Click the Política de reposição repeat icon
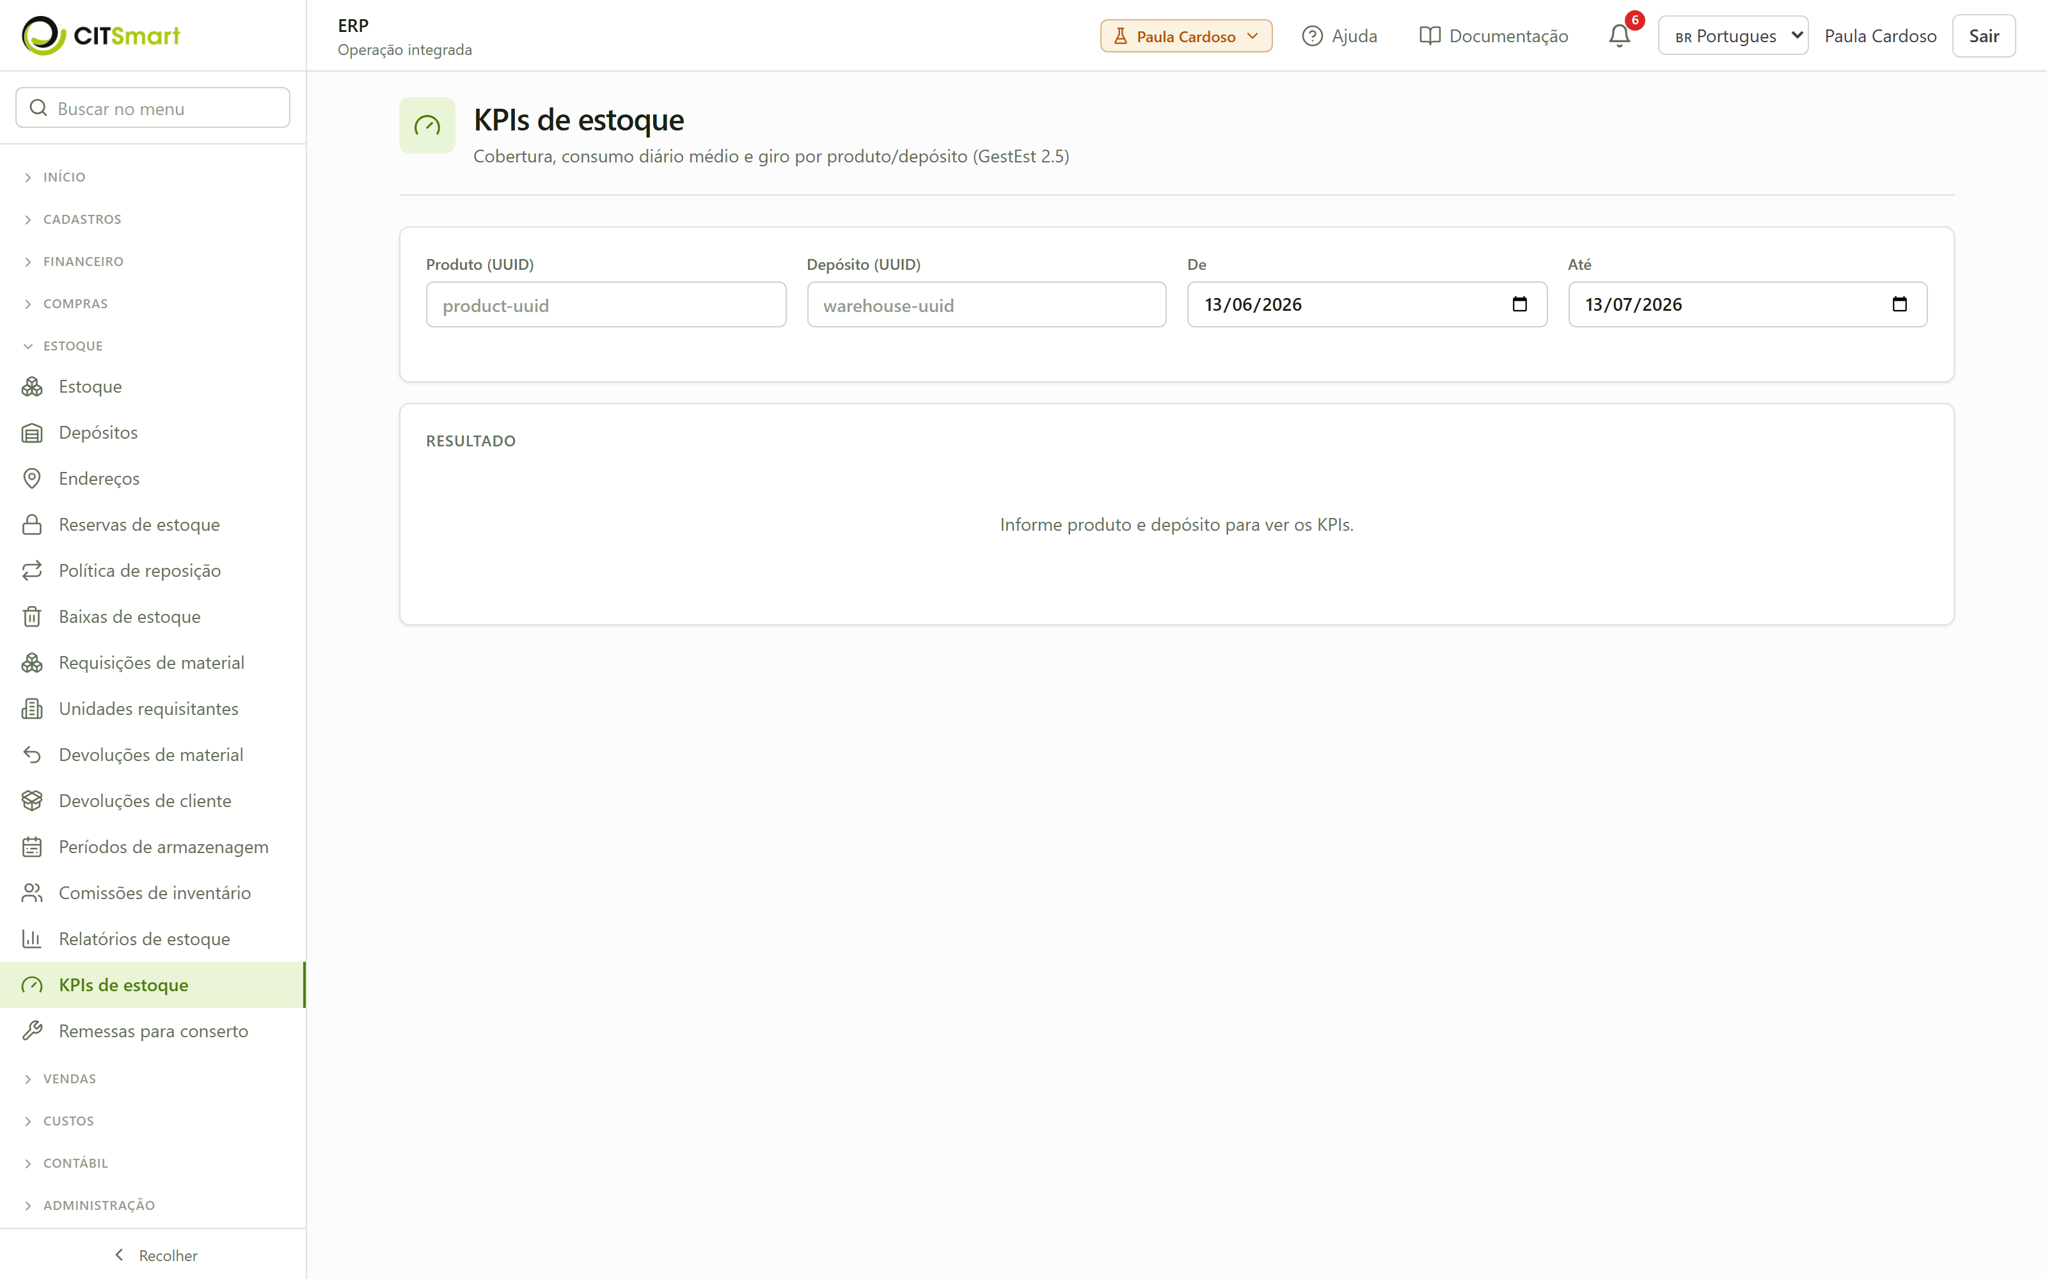This screenshot has width=2047, height=1279. pos(32,571)
